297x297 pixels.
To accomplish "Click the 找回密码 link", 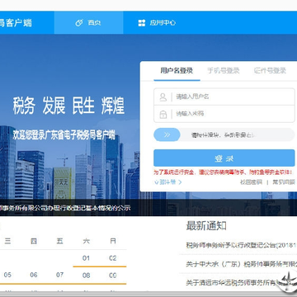I will tap(251, 181).
